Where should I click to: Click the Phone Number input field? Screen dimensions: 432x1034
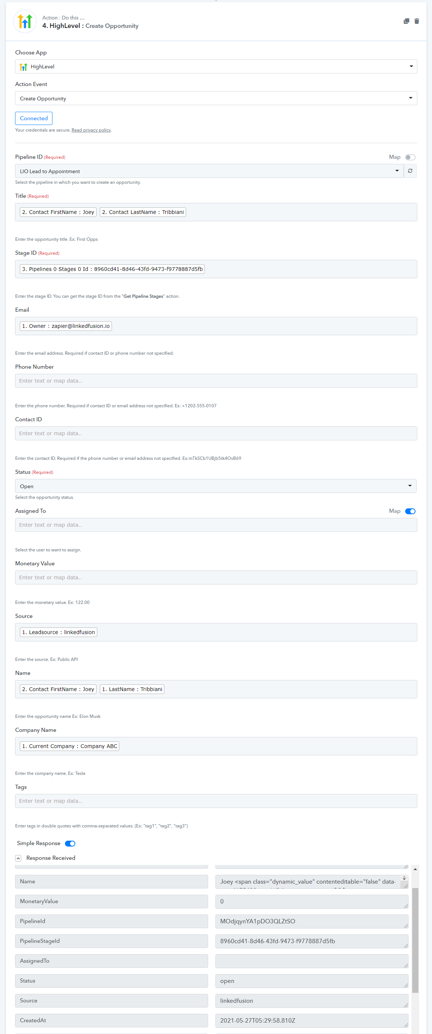215,381
